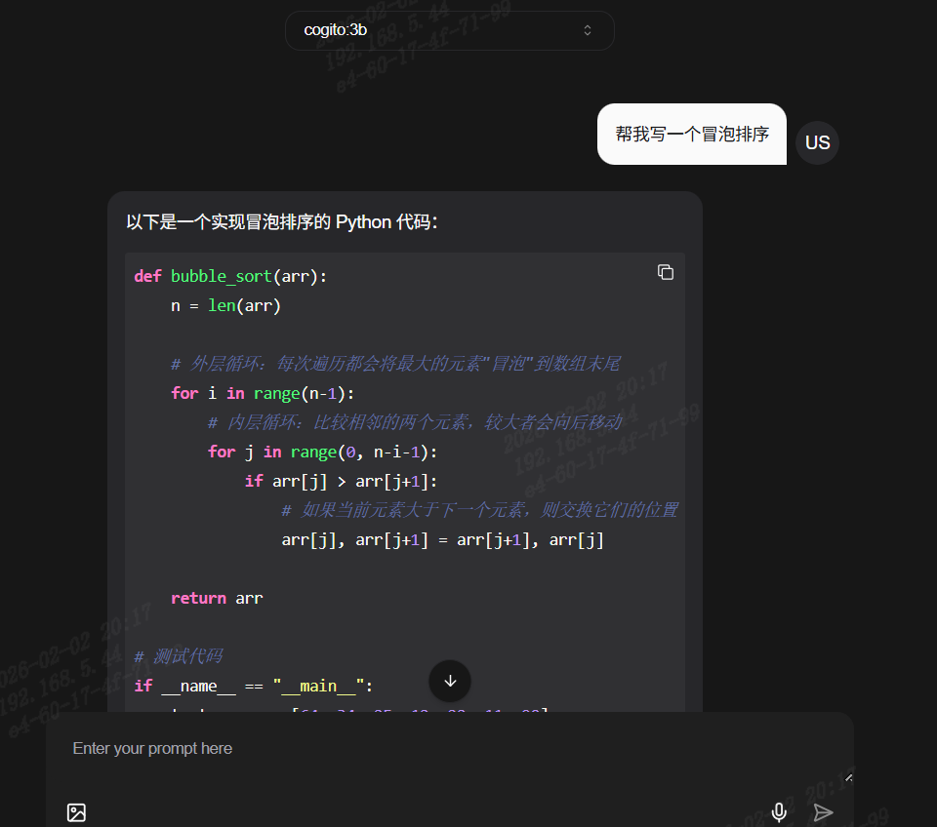Start voice input with the microphone icon
937x827 pixels.
pos(779,812)
